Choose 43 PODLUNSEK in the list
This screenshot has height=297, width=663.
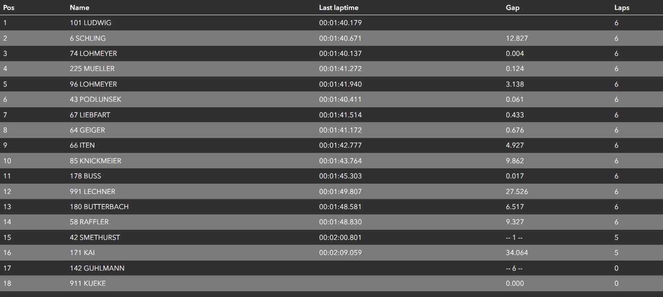point(95,99)
